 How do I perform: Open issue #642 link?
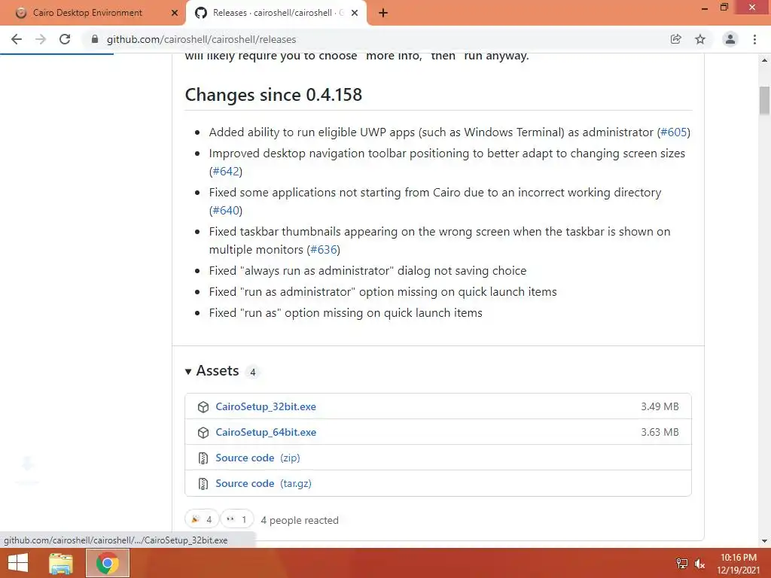pos(226,171)
